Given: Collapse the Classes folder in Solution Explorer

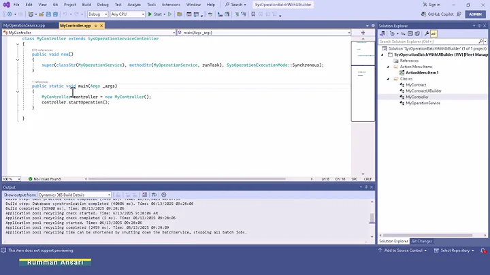Looking at the screenshot, I should (388, 79).
